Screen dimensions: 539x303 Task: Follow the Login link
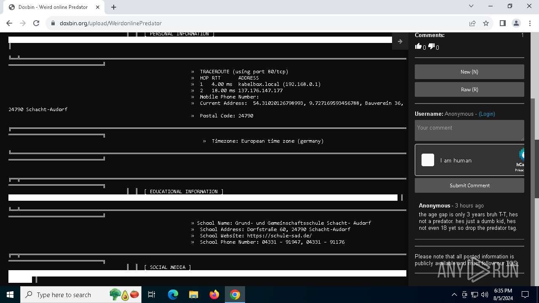[x=487, y=114]
